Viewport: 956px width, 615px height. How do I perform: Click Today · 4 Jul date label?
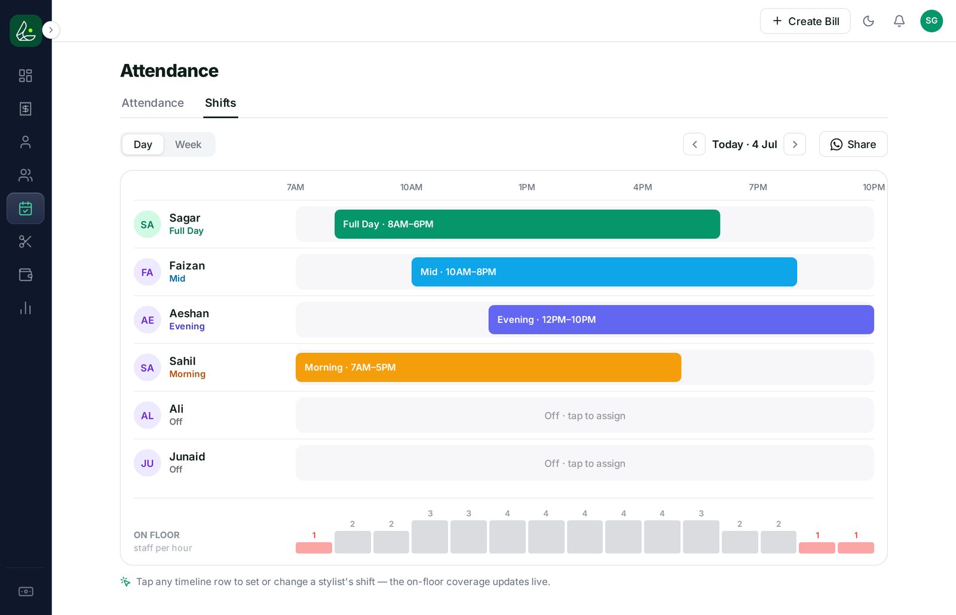744,144
